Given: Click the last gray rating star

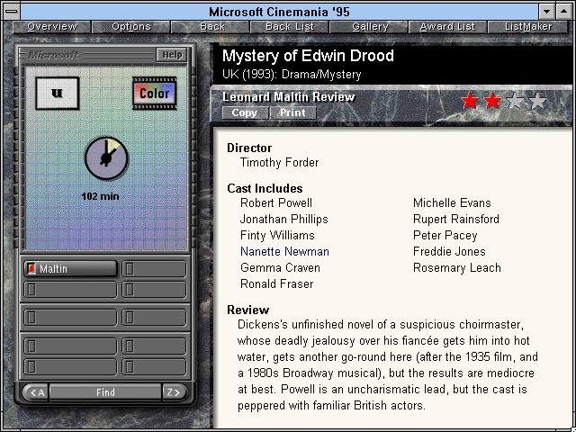Looking at the screenshot, I should click(x=538, y=101).
